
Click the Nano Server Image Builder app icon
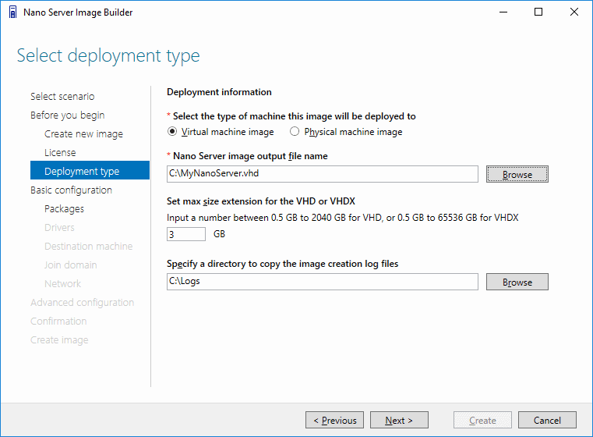click(13, 12)
